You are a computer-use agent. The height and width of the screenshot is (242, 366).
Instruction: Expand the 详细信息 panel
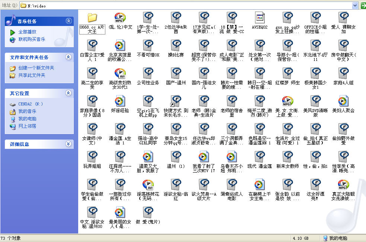(x=69, y=144)
